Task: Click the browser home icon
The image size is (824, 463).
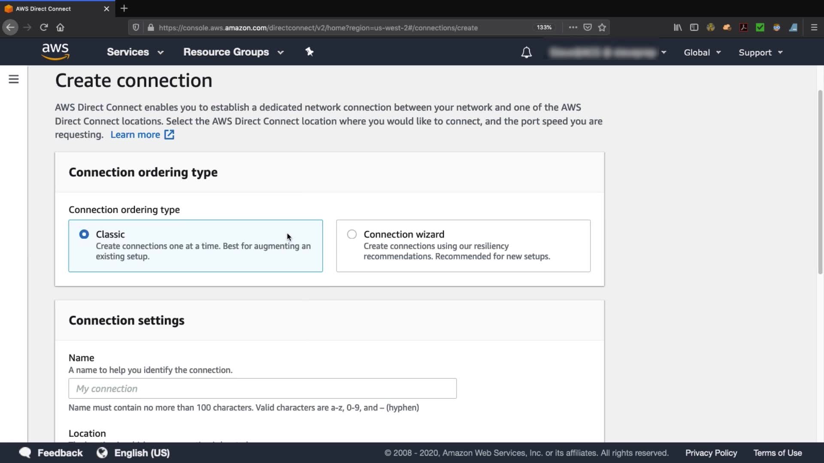Action: (60, 27)
